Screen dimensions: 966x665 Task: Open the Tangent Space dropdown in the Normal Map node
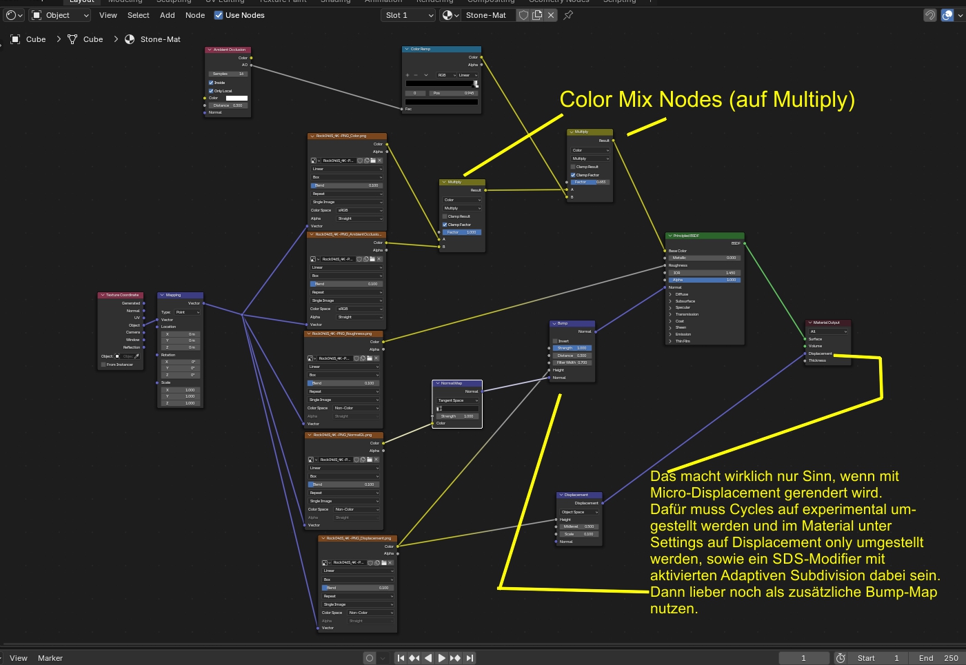(x=456, y=400)
